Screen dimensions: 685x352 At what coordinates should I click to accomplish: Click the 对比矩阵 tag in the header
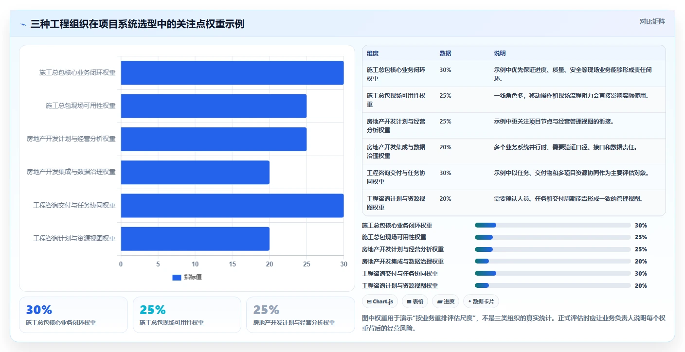652,21
